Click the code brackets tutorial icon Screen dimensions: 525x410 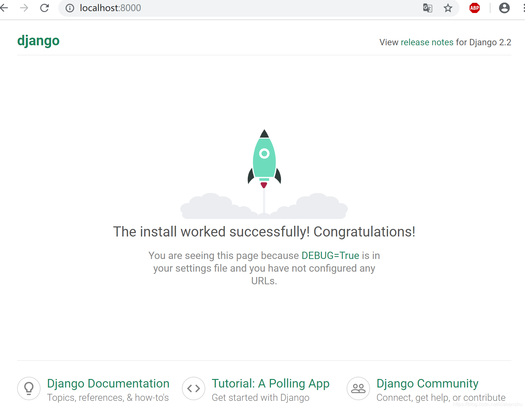[194, 388]
